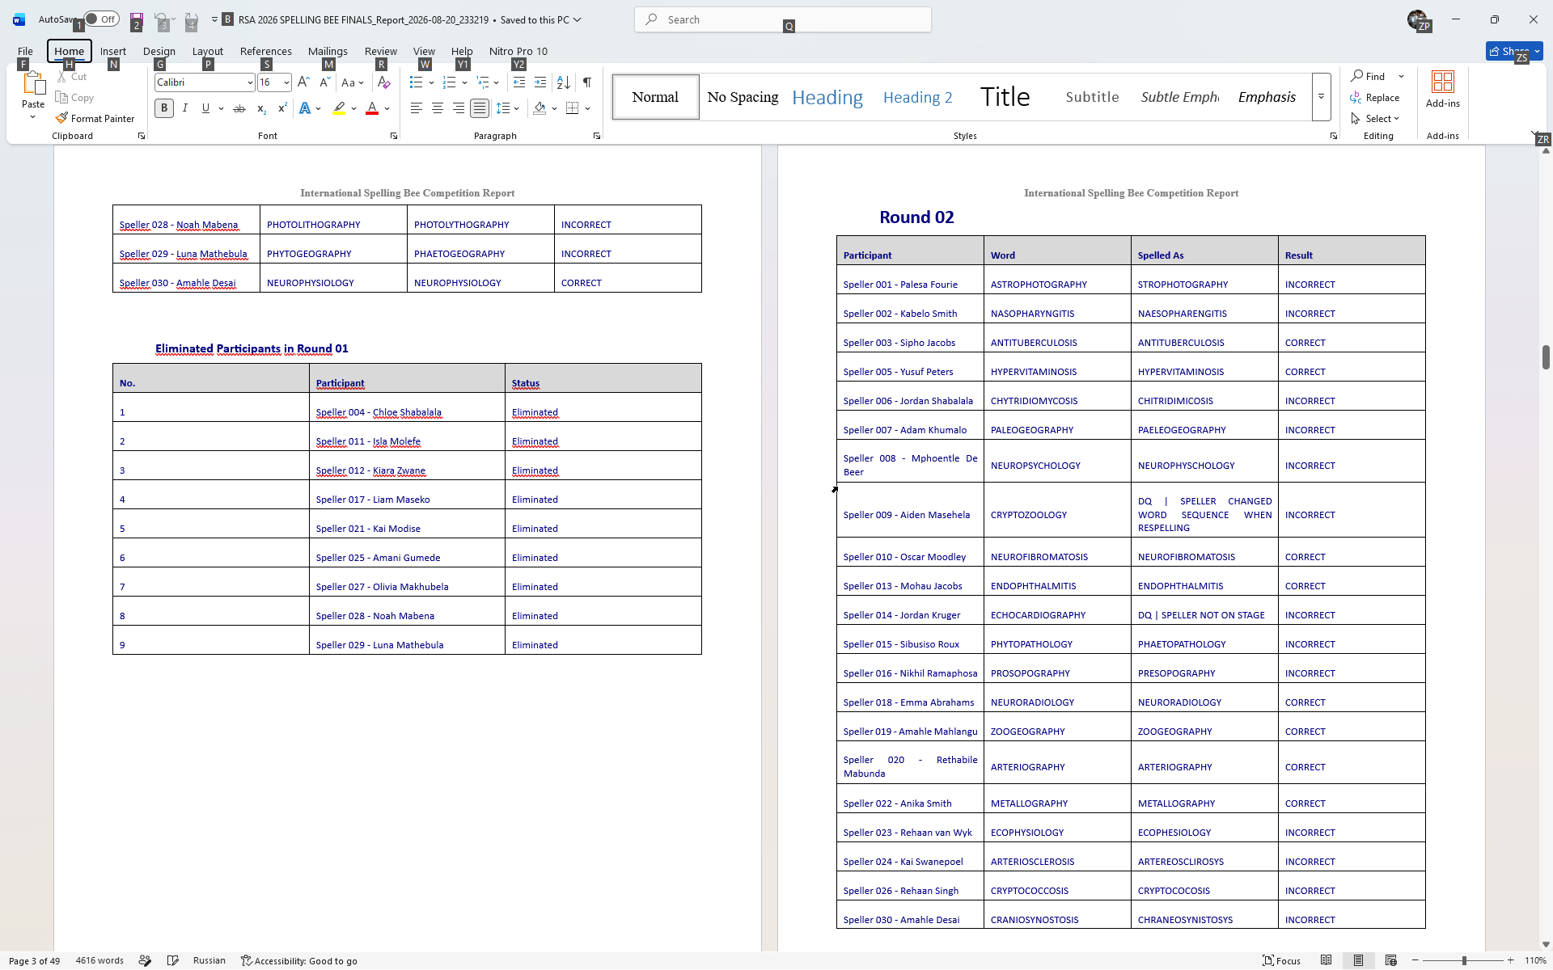Click the Search box in title bar
1553x970 pixels.
783,19
